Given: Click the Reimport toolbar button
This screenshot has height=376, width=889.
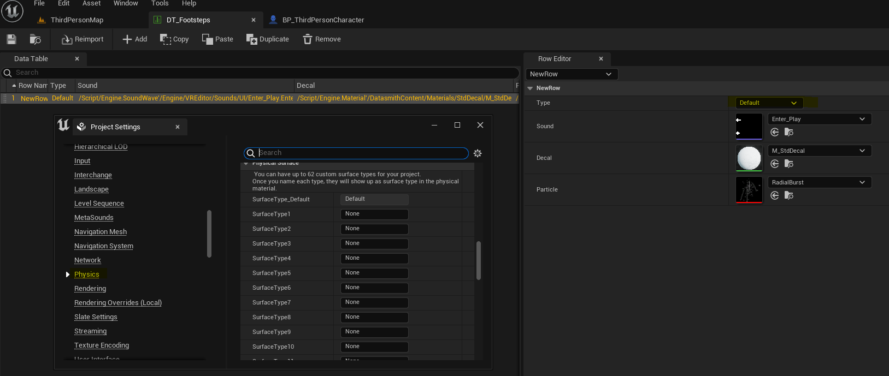Looking at the screenshot, I should click(x=83, y=39).
